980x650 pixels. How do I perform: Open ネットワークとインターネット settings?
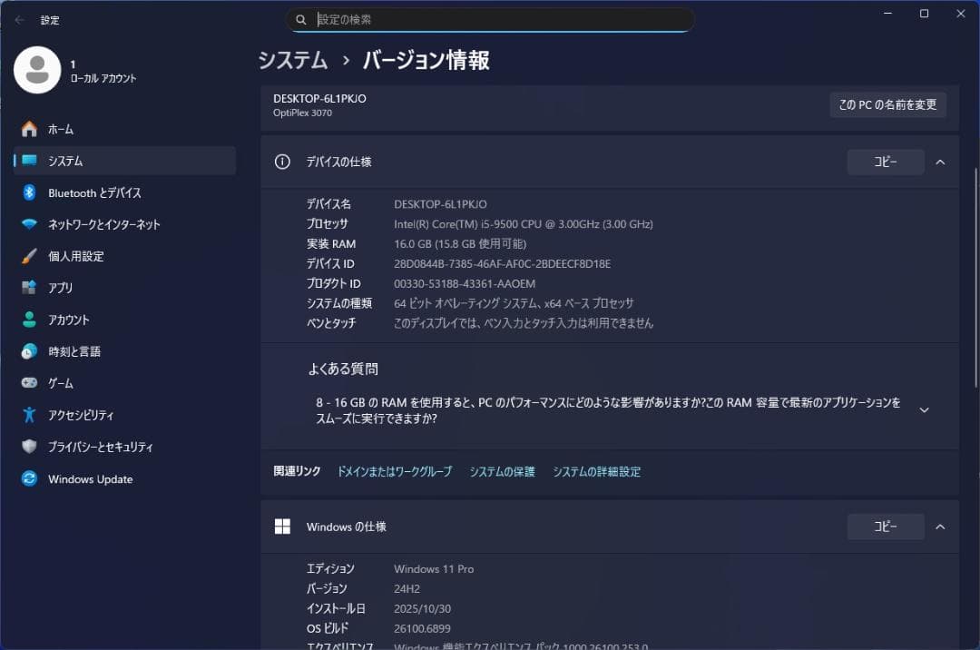click(27, 224)
